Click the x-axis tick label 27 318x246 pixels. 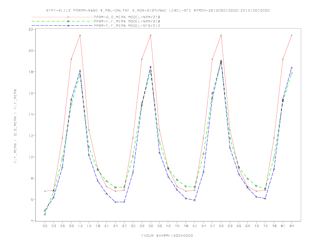pyautogui.click(x=124, y=226)
